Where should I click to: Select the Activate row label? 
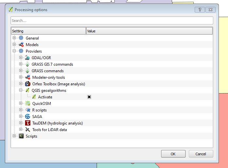[45, 97]
